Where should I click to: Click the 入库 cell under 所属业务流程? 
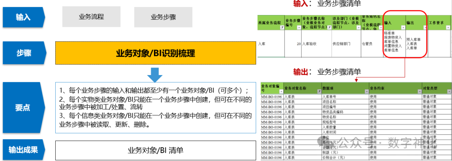pos(271,44)
